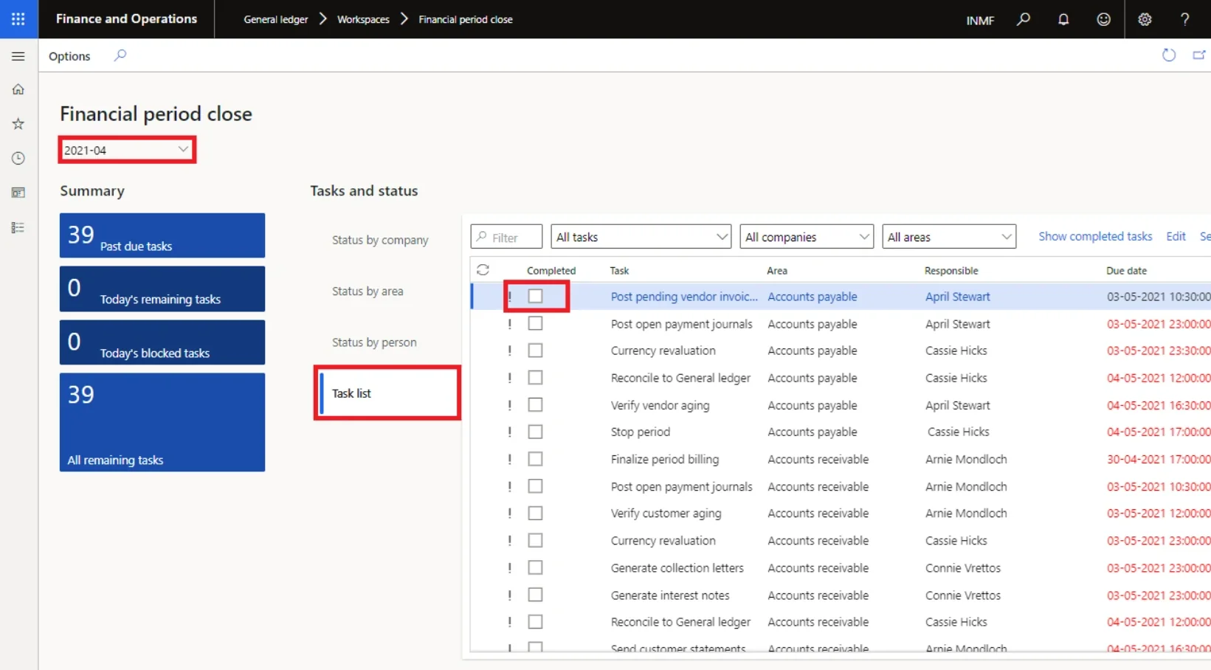Open the Past due tasks tile
This screenshot has height=670, width=1211.
(x=162, y=235)
